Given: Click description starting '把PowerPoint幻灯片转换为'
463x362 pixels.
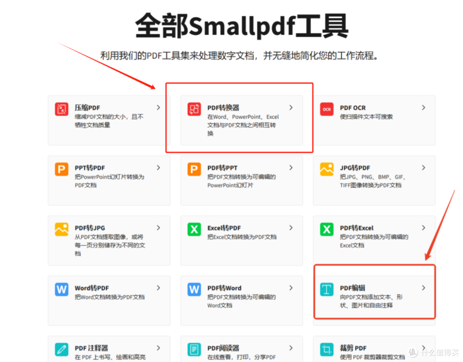Looking at the screenshot, I should [x=110, y=181].
